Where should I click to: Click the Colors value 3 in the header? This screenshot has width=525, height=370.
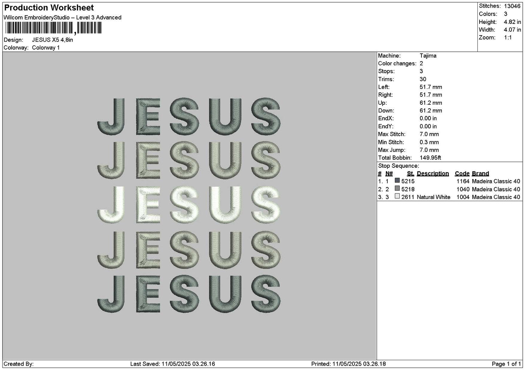[505, 14]
